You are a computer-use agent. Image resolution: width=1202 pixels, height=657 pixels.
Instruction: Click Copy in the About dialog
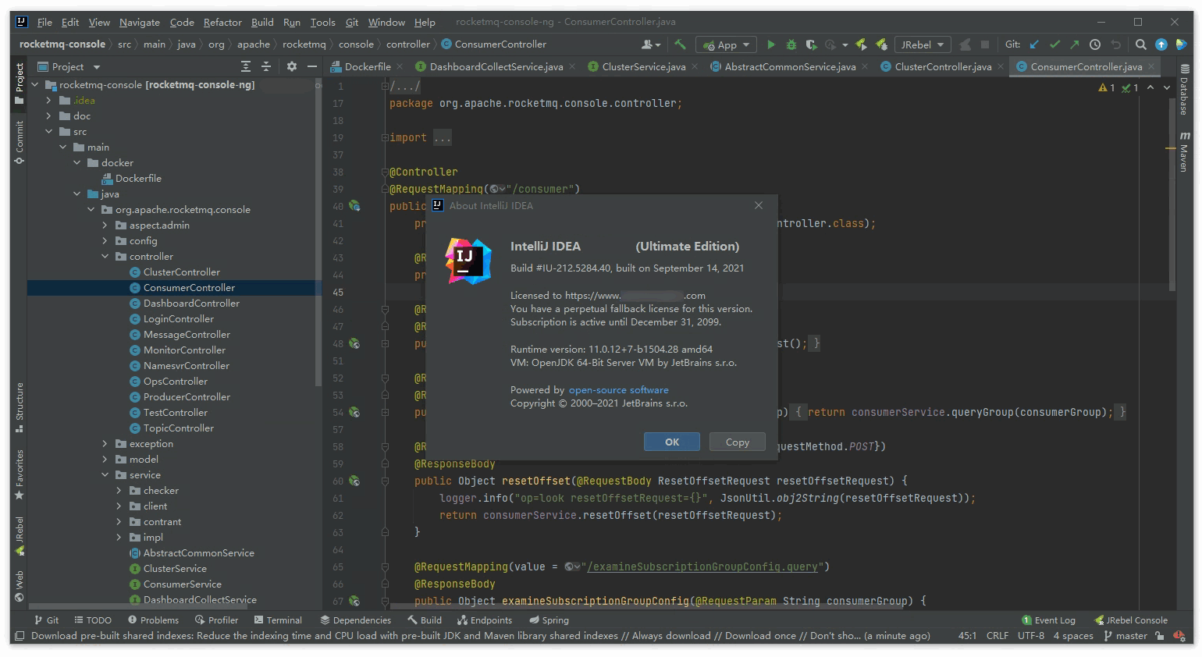[738, 442]
